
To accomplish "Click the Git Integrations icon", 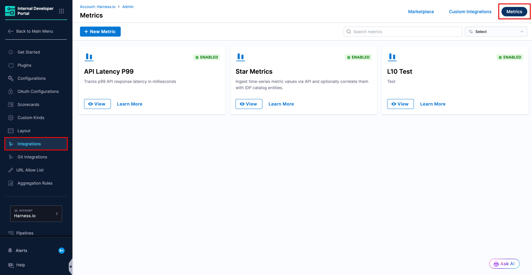I will coord(11,157).
